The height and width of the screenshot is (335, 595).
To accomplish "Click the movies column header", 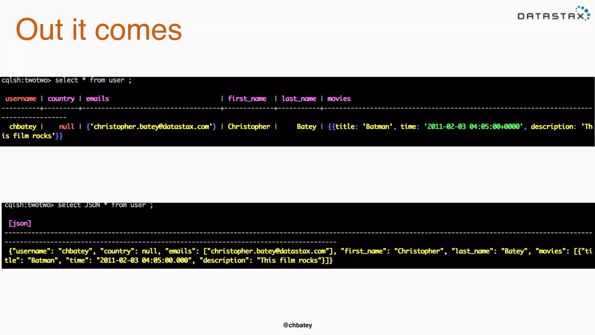I will (x=339, y=99).
